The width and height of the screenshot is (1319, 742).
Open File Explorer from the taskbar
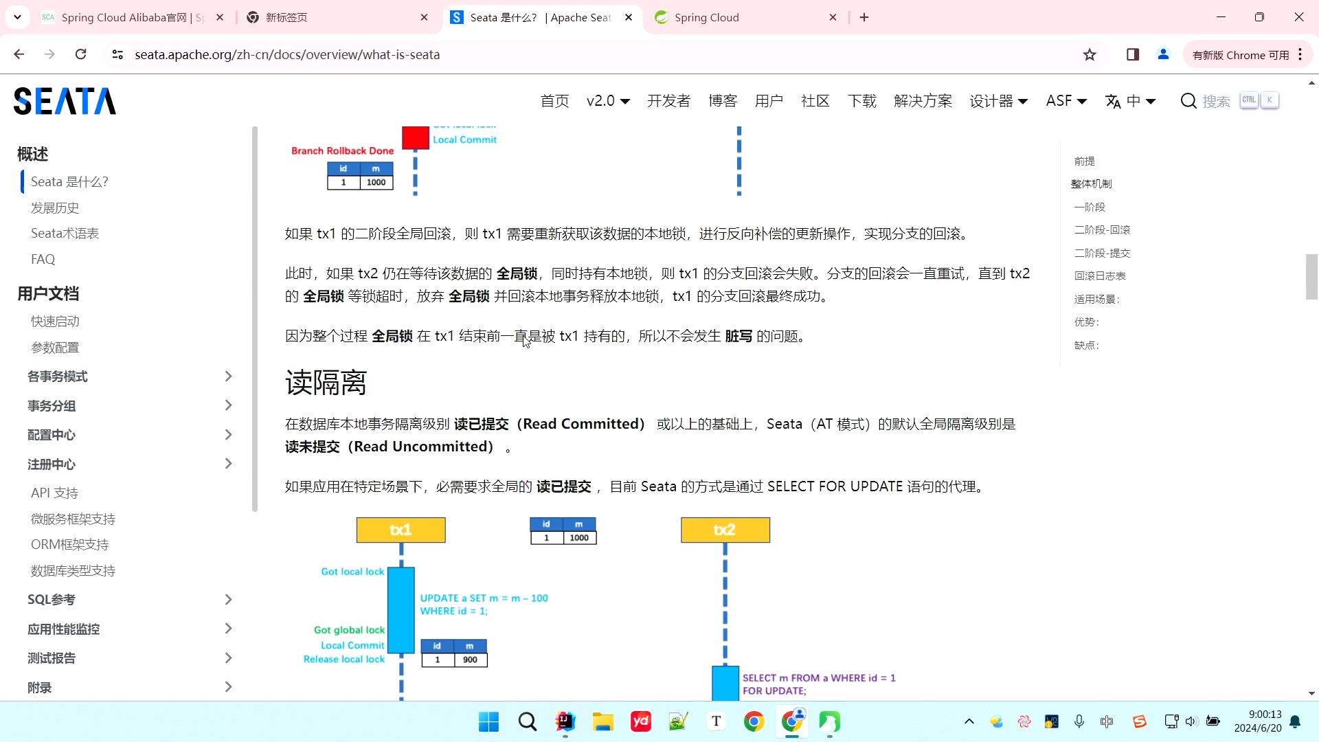tap(602, 721)
